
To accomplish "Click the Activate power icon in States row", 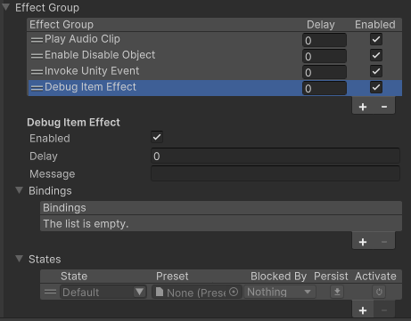I will tap(379, 292).
